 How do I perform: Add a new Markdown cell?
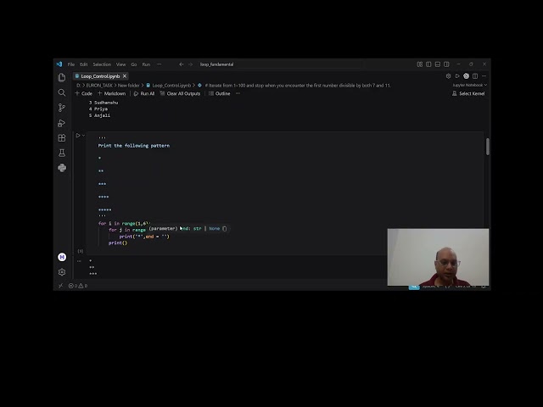pyautogui.click(x=111, y=93)
